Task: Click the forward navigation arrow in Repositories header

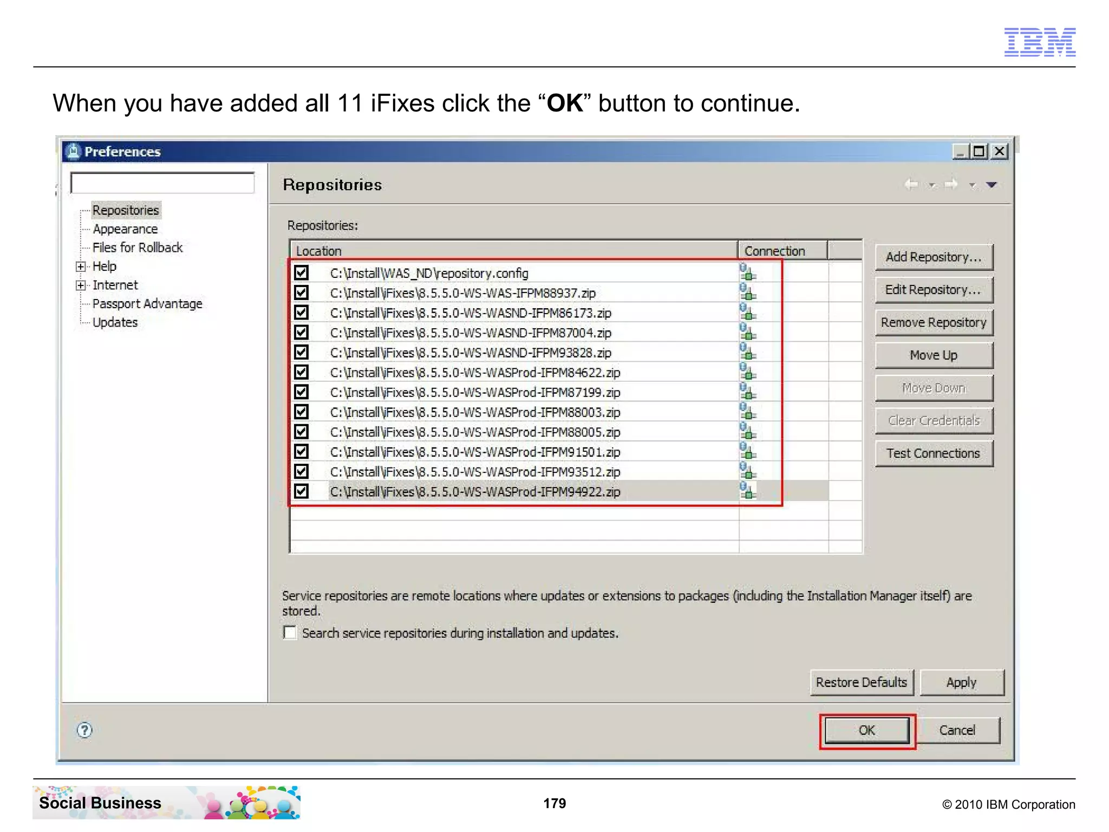Action: (951, 185)
